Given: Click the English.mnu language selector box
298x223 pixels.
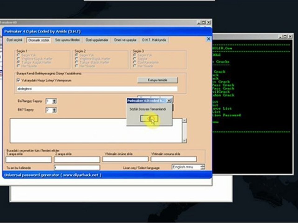Looking at the screenshot, I should (186, 167).
